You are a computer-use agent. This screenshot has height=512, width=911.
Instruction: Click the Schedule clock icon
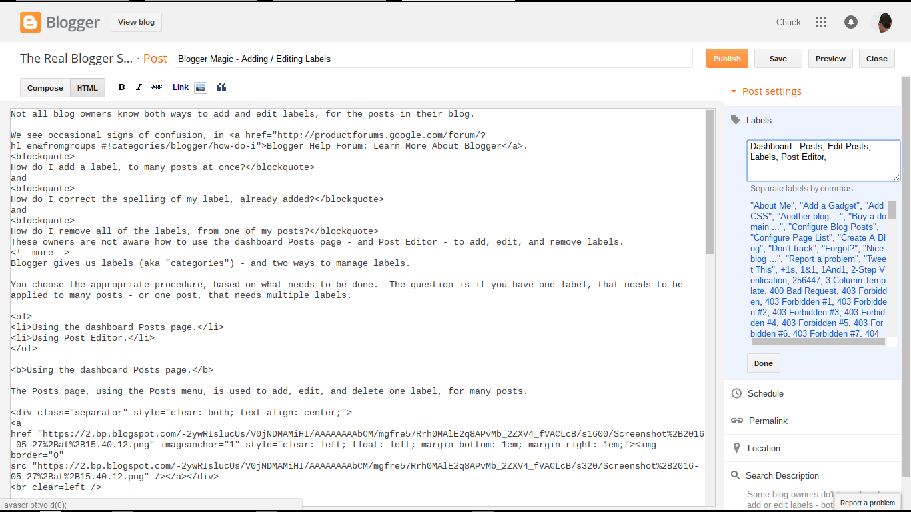(736, 393)
